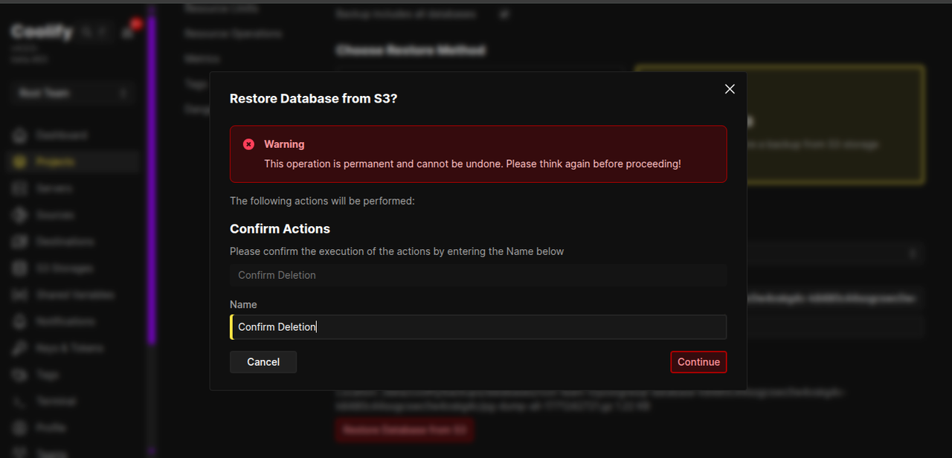Collapse the panel chevron on the right
The height and width of the screenshot is (458, 952).
pyautogui.click(x=913, y=253)
